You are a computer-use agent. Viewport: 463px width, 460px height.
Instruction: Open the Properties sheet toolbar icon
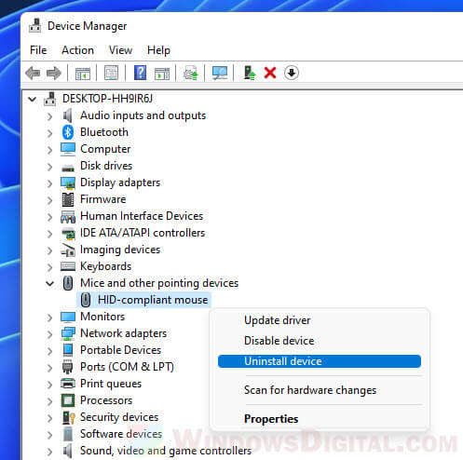pos(111,73)
